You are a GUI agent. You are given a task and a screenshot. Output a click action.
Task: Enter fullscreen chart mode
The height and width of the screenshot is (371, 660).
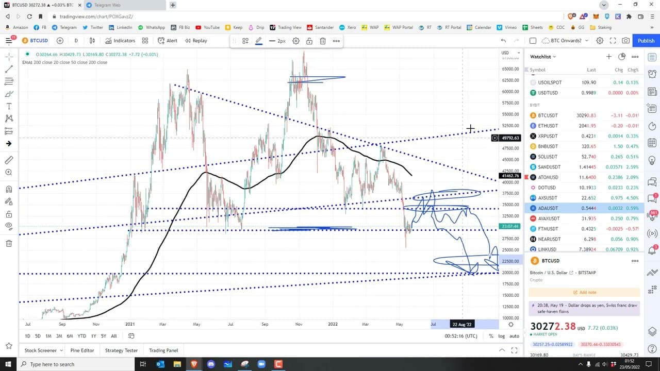(x=613, y=41)
